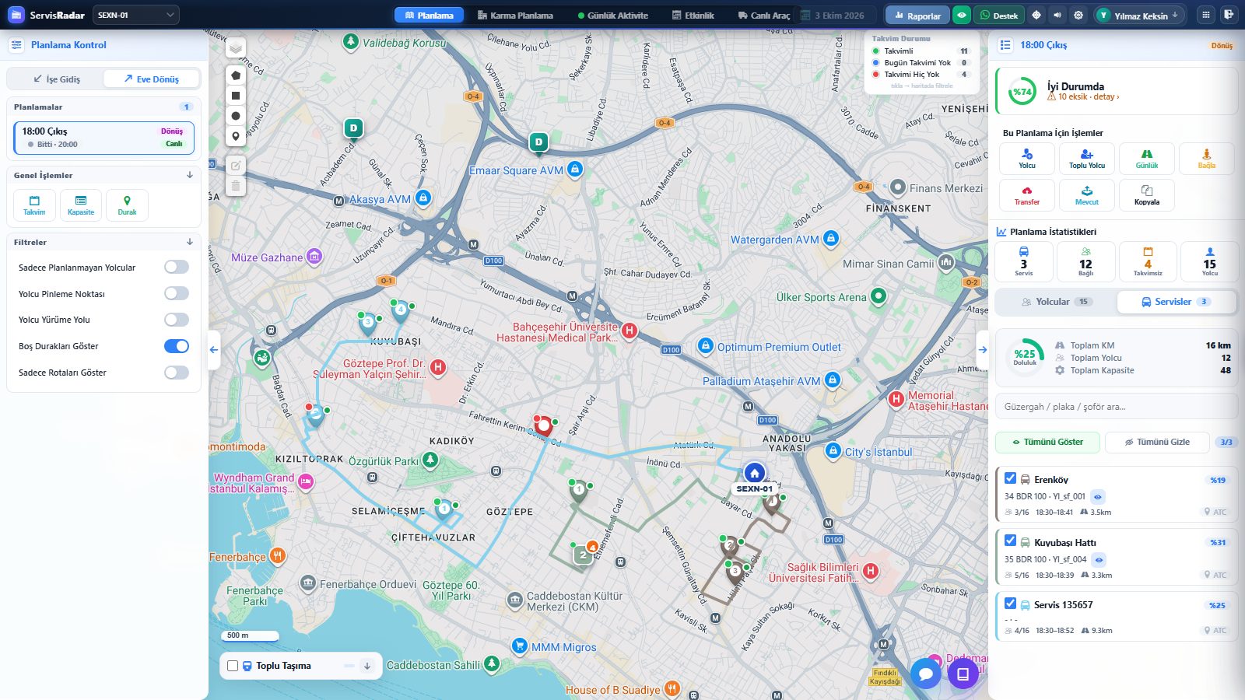Open the apps grid icon in header
This screenshot has width=1245, height=700.
click(1206, 15)
